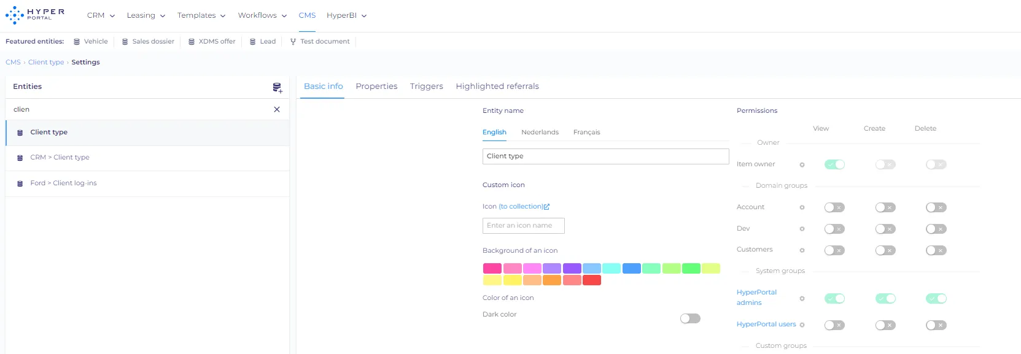Disable View permission for Item owner
Screen dimensions: 1021x354
(834, 164)
